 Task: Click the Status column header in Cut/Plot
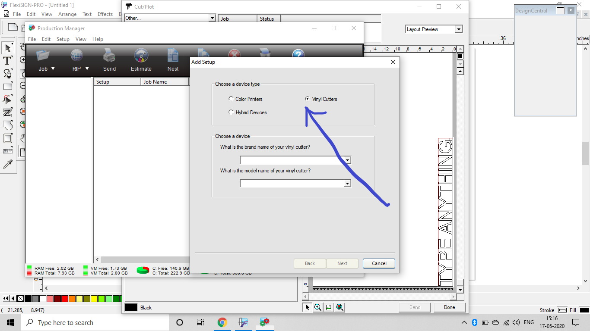[x=269, y=19]
